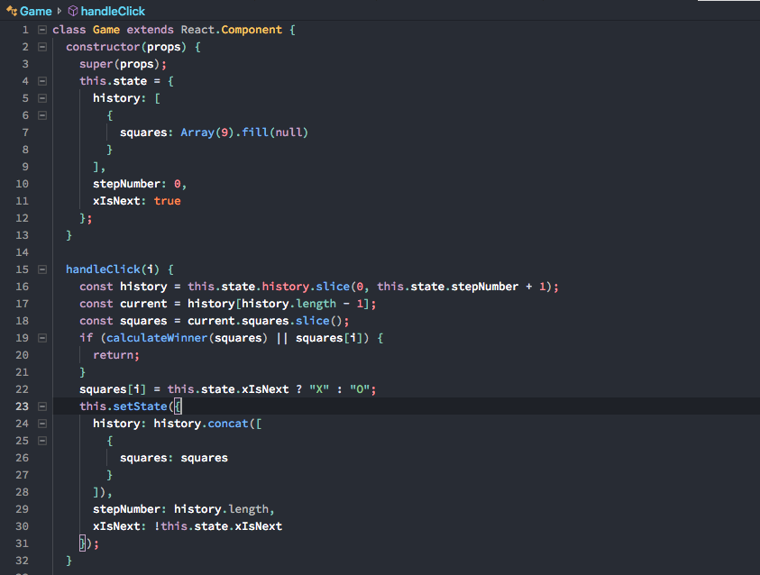The height and width of the screenshot is (575, 760).
Task: Click 'true' value on line 11
Action: tap(167, 201)
